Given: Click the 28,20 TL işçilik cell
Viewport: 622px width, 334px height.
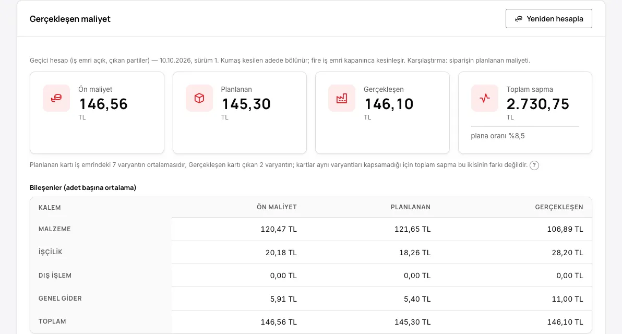Looking at the screenshot, I should (x=567, y=253).
